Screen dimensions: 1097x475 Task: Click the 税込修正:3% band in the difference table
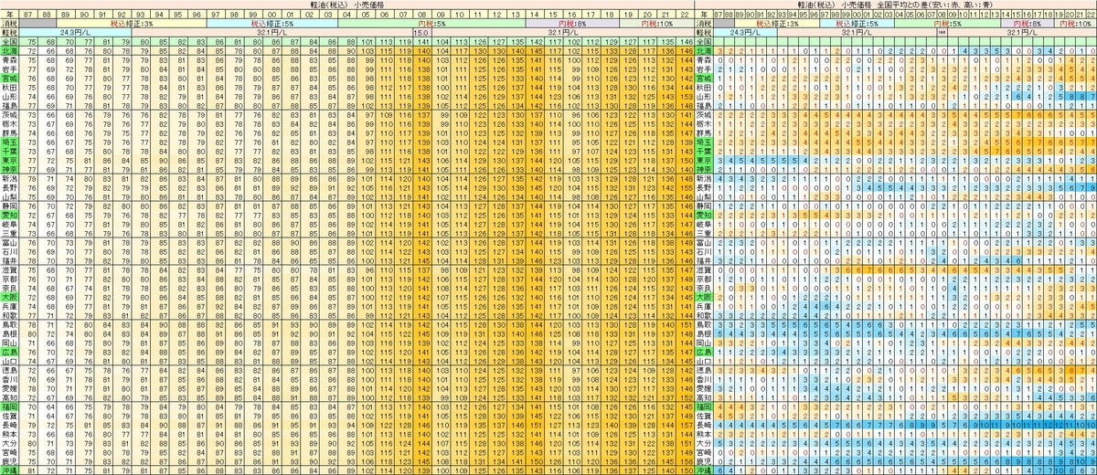click(x=778, y=24)
